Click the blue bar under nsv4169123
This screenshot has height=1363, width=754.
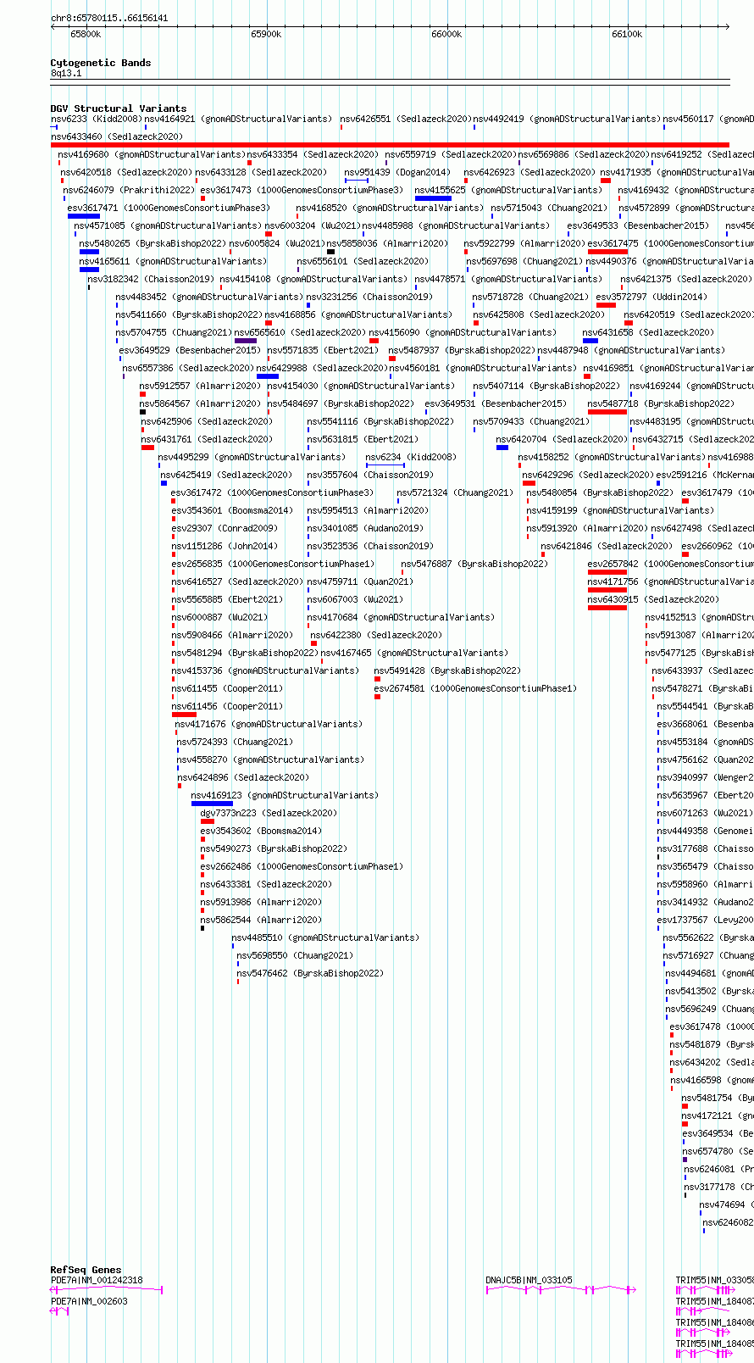point(212,804)
